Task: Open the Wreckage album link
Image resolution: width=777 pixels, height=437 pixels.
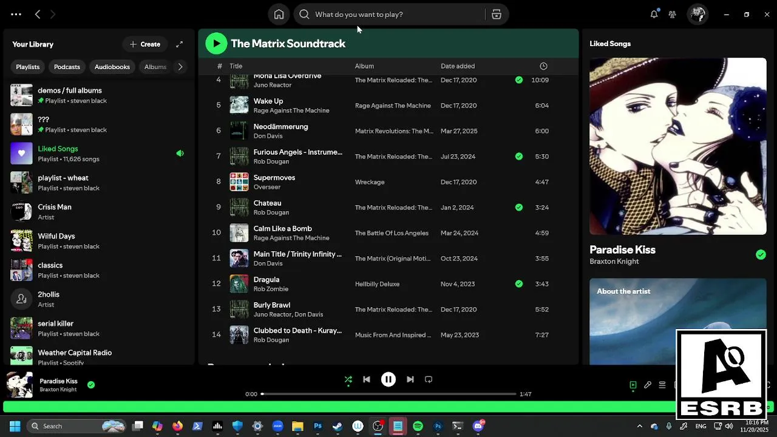Action: tap(370, 182)
